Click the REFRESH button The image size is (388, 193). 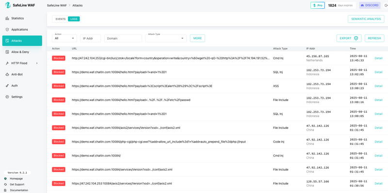[374, 38]
